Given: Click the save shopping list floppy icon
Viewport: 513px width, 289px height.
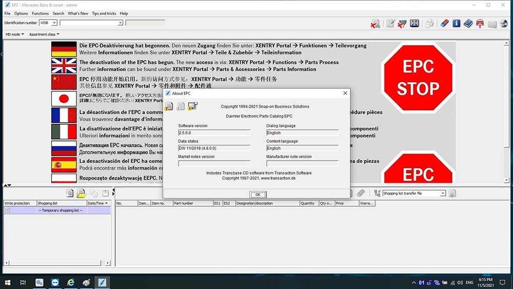Looking at the screenshot, I should click(105, 193).
